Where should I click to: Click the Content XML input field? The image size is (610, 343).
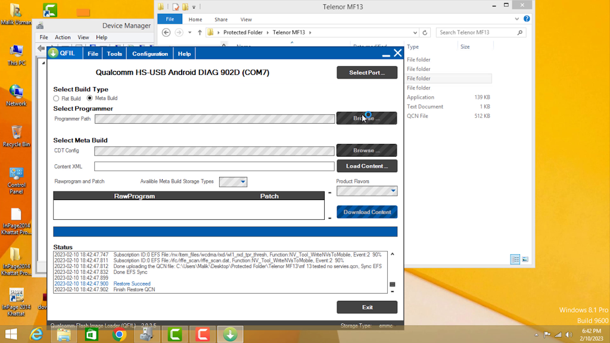214,167
